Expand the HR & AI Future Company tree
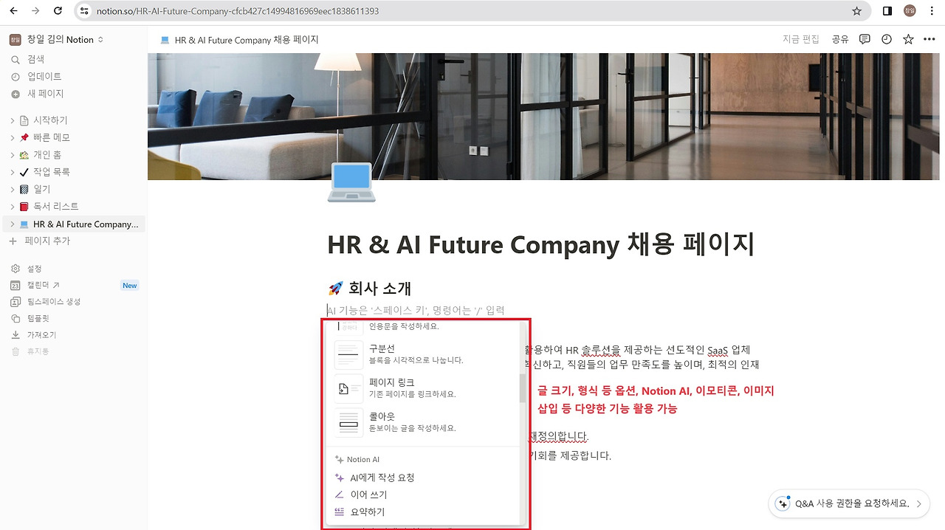945x530 pixels. 13,224
